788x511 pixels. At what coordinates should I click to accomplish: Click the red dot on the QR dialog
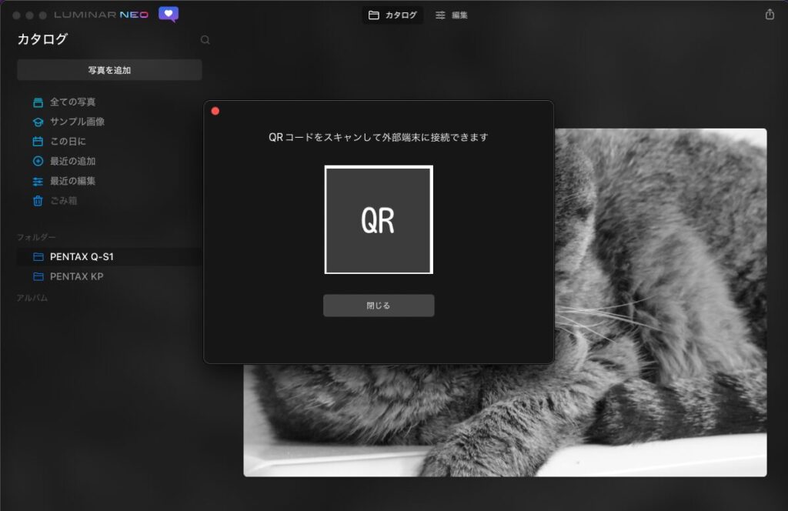[215, 110]
